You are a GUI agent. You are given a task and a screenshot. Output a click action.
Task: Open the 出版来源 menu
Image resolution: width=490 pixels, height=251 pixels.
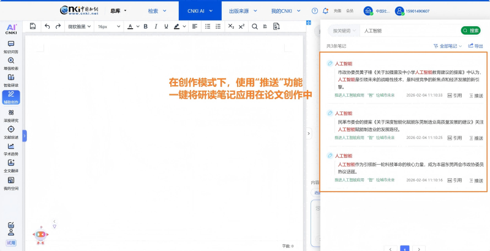pos(241,11)
